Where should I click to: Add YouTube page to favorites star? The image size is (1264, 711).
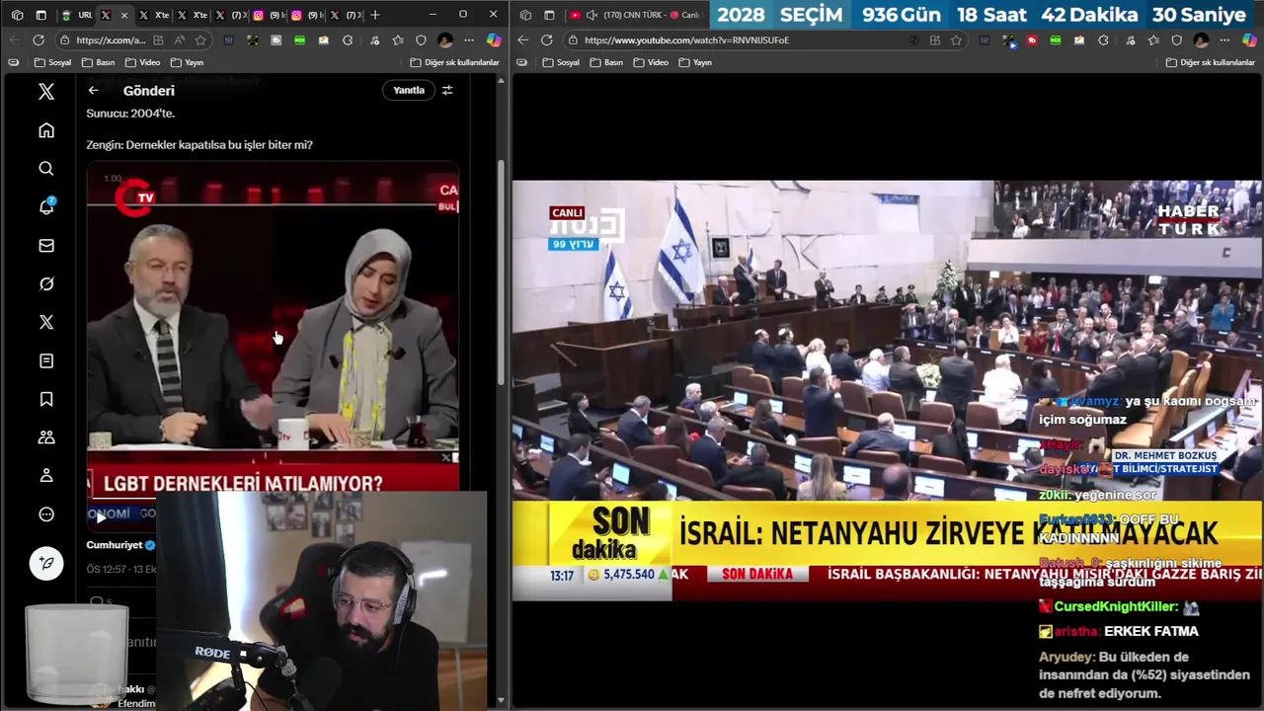(956, 40)
